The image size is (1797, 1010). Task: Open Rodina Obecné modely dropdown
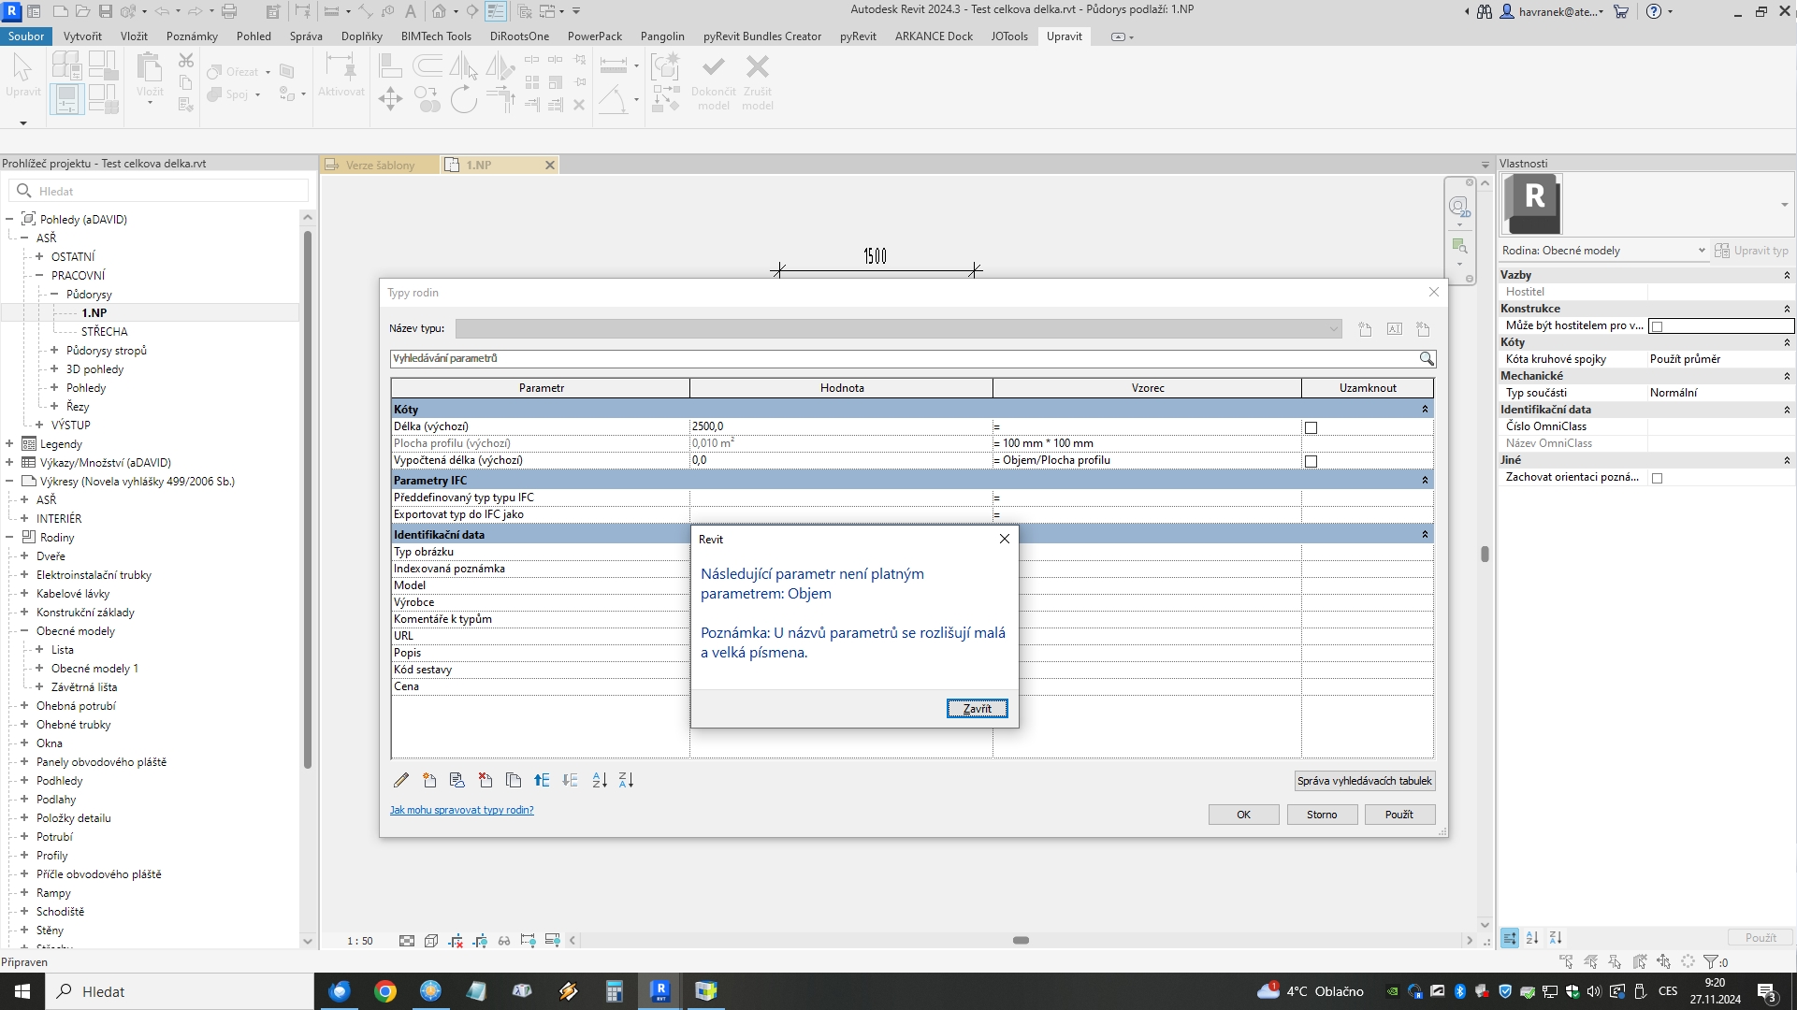tap(1700, 251)
